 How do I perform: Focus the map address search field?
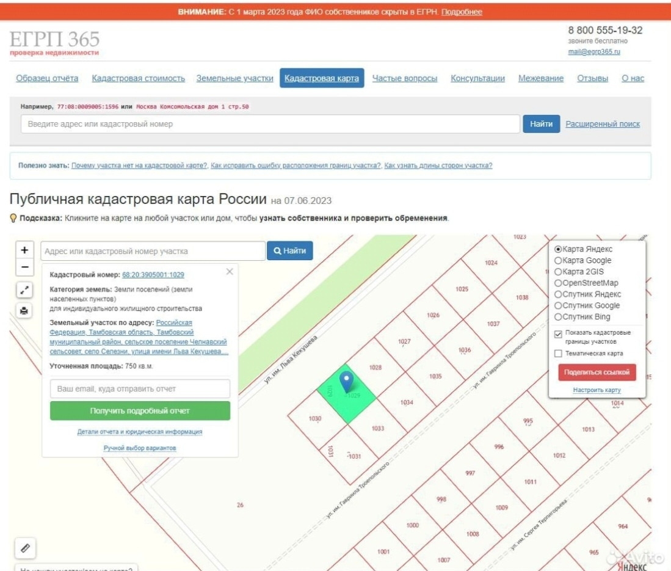[153, 251]
